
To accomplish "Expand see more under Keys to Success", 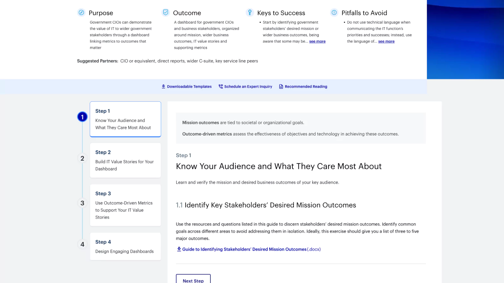I will coord(317,41).
